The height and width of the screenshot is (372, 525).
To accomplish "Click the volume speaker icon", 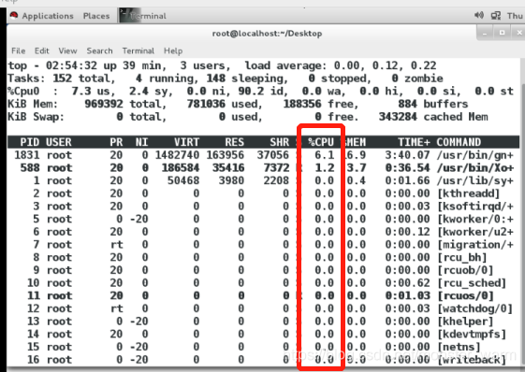I will (479, 15).
